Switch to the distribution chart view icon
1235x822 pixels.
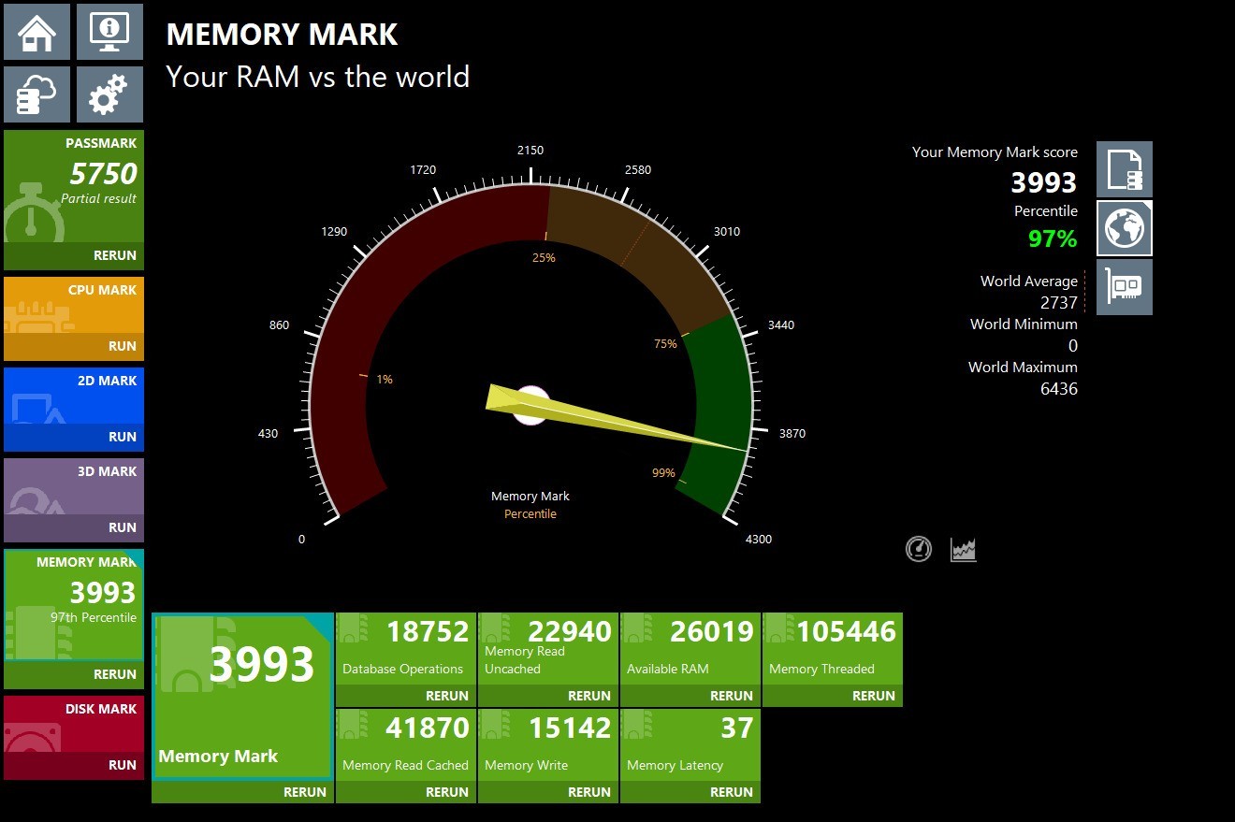tap(963, 549)
